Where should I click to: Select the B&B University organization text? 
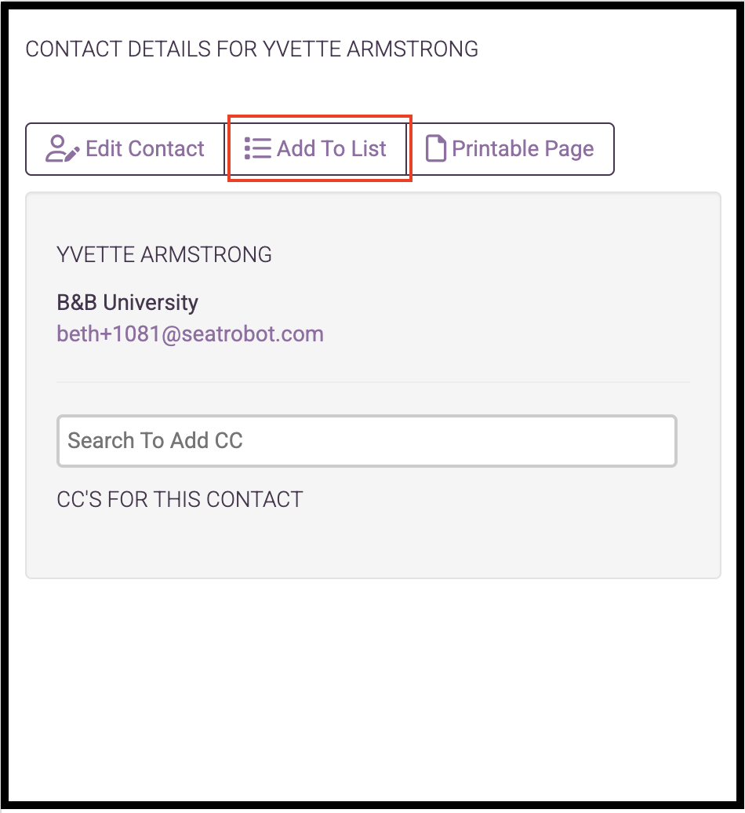128,302
